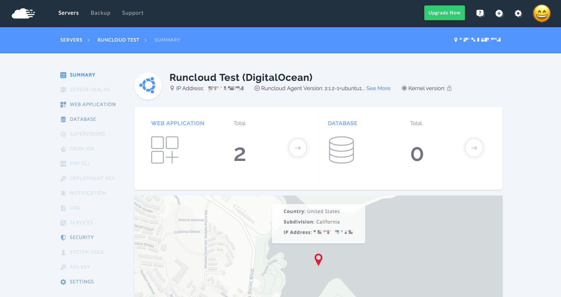Select Cron Job in the sidebar
This screenshot has width=561, height=297.
(x=82, y=149)
